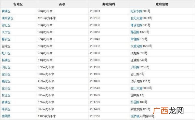Open the 闵行区 district link
Screen dimensions: 195x120
click(6, 67)
